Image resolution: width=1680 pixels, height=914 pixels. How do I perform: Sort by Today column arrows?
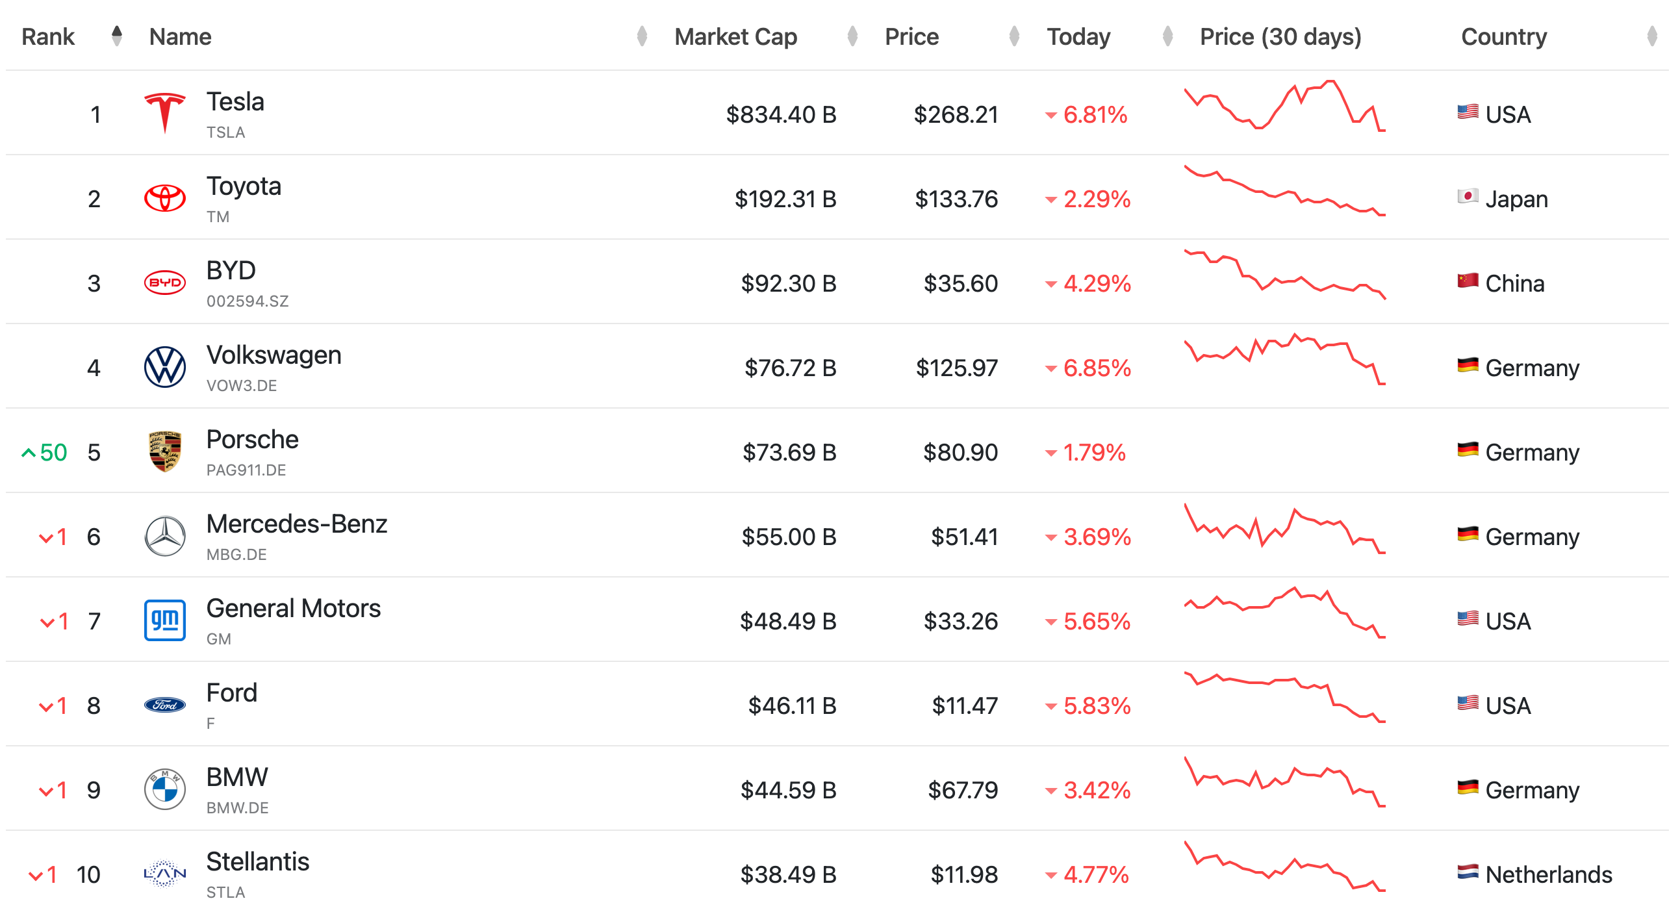1167,36
